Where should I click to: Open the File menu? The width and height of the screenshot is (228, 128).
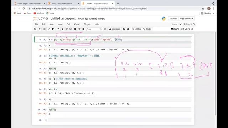[x=36, y=24]
